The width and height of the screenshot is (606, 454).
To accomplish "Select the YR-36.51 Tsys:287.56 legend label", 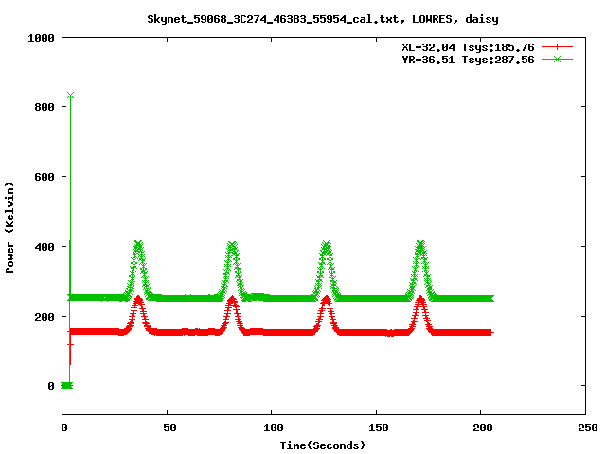I will [x=468, y=60].
